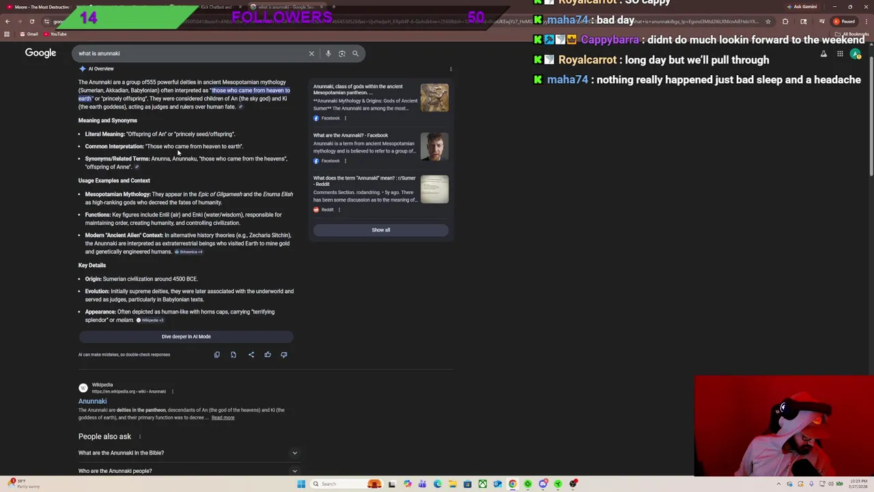This screenshot has height=492, width=874.
Task: Open a new Chrome tab
Action: 333,7
